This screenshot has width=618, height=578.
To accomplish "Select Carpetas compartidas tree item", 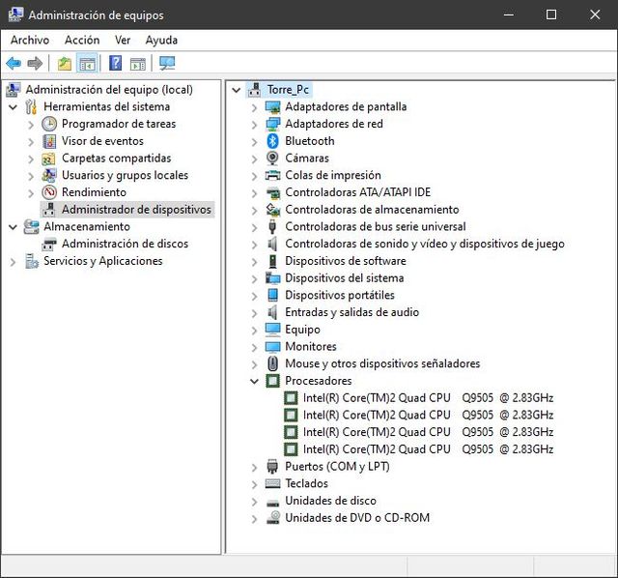I will pos(116,159).
